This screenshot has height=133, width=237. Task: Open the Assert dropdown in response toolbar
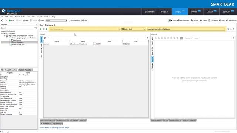(197, 38)
